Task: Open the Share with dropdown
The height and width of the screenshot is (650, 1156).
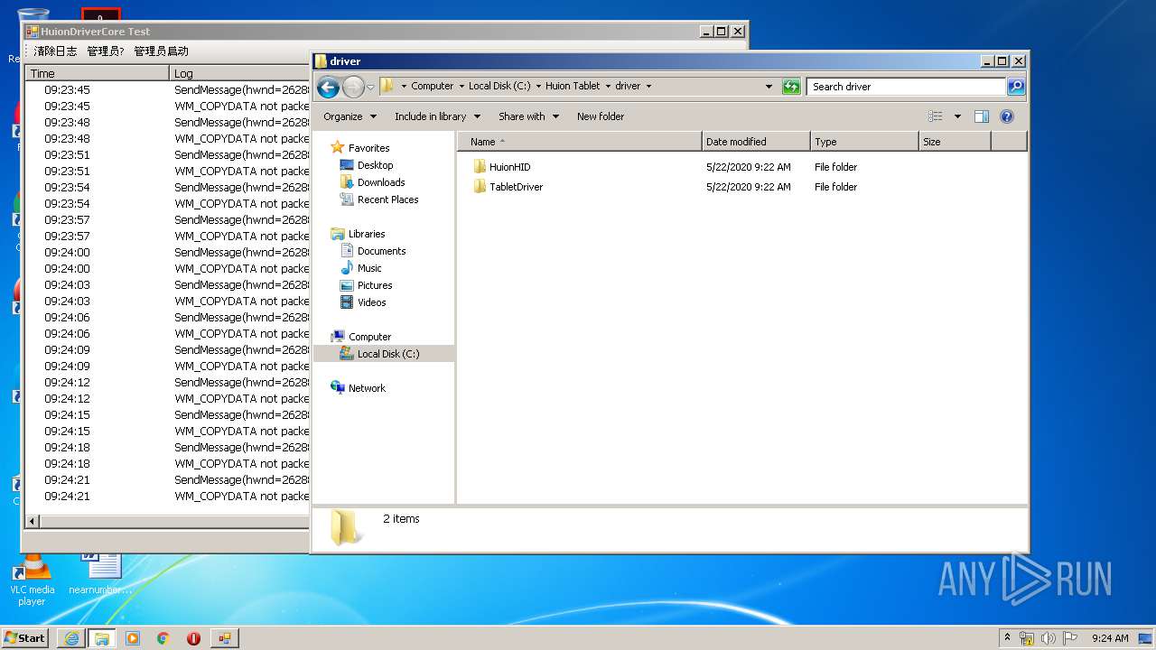Action: (x=529, y=116)
